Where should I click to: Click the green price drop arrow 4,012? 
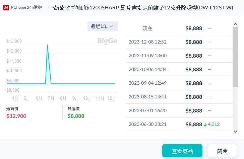point(211,124)
